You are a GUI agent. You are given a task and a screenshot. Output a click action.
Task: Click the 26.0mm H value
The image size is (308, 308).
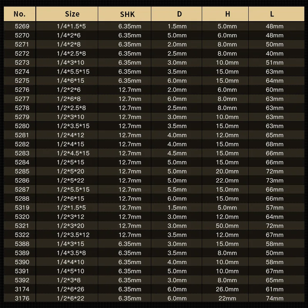click(x=227, y=290)
